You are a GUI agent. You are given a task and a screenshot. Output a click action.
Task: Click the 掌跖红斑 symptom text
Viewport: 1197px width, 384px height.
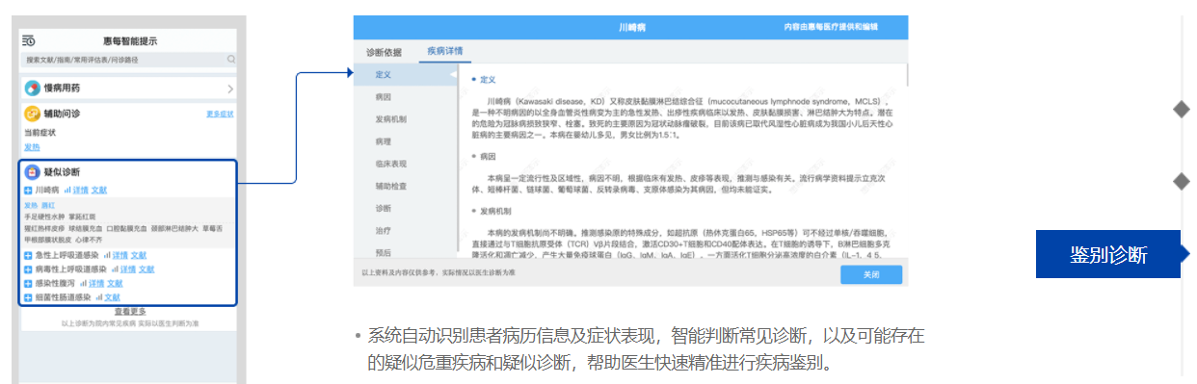[82, 217]
